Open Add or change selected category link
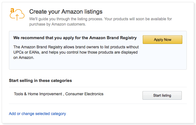This screenshot has height=125, width=196. pyautogui.click(x=37, y=114)
